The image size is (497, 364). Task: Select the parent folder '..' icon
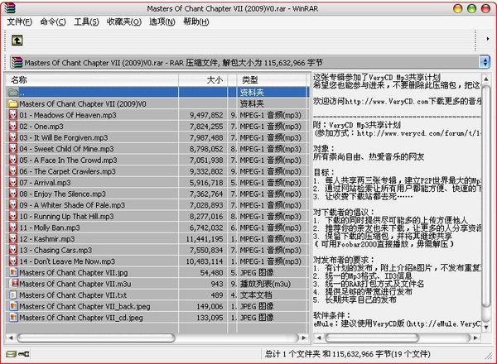coord(13,92)
